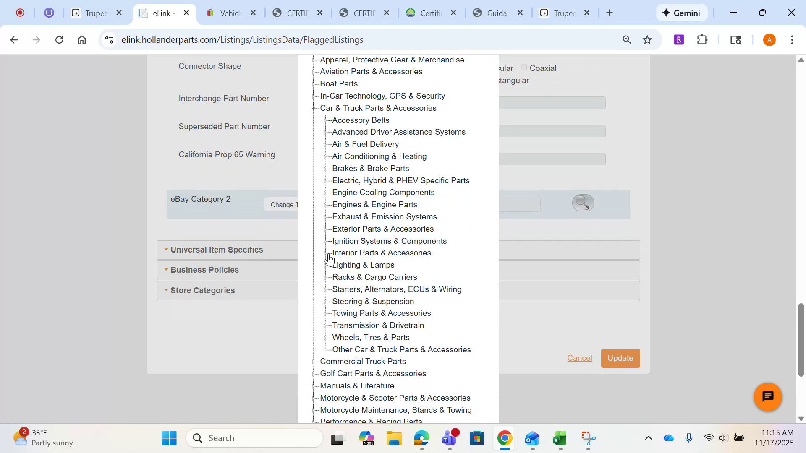This screenshot has height=453, width=806.
Task: Reload the FlaggedListings page
Action: (x=59, y=39)
